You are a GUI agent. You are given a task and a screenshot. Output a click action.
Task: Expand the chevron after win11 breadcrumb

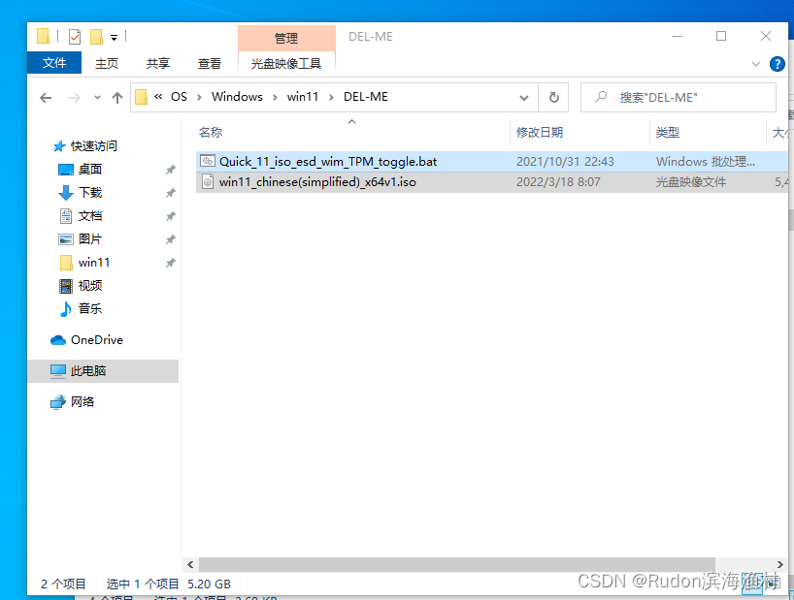pos(331,97)
